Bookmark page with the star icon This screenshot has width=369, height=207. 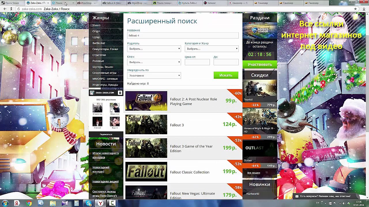[355, 9]
